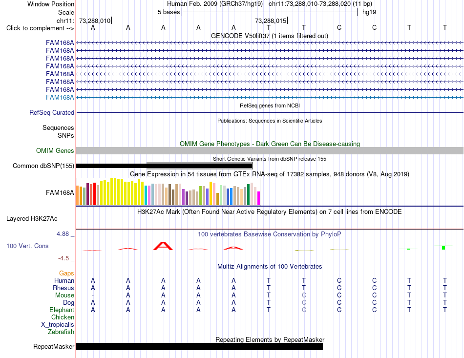Click 'RefSeq genes from NCBI' track title
464x358 pixels.
[270, 105]
